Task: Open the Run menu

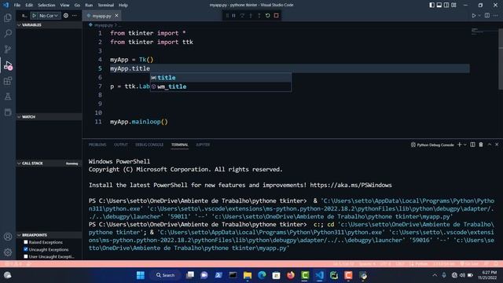Action: 89,6
